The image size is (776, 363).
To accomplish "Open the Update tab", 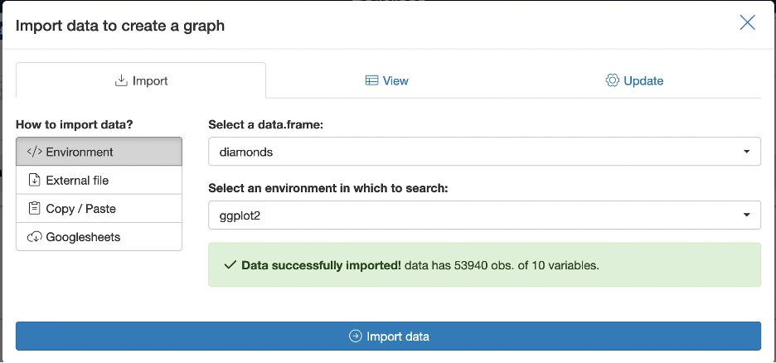I will pos(635,80).
